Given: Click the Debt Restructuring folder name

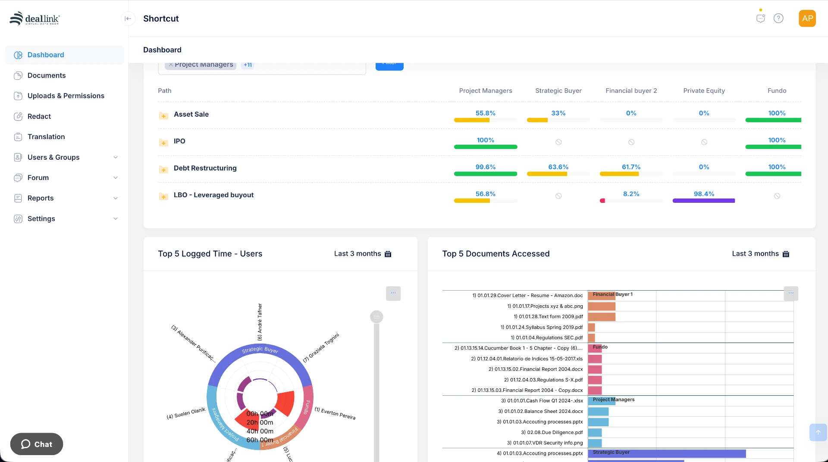Looking at the screenshot, I should (x=205, y=168).
